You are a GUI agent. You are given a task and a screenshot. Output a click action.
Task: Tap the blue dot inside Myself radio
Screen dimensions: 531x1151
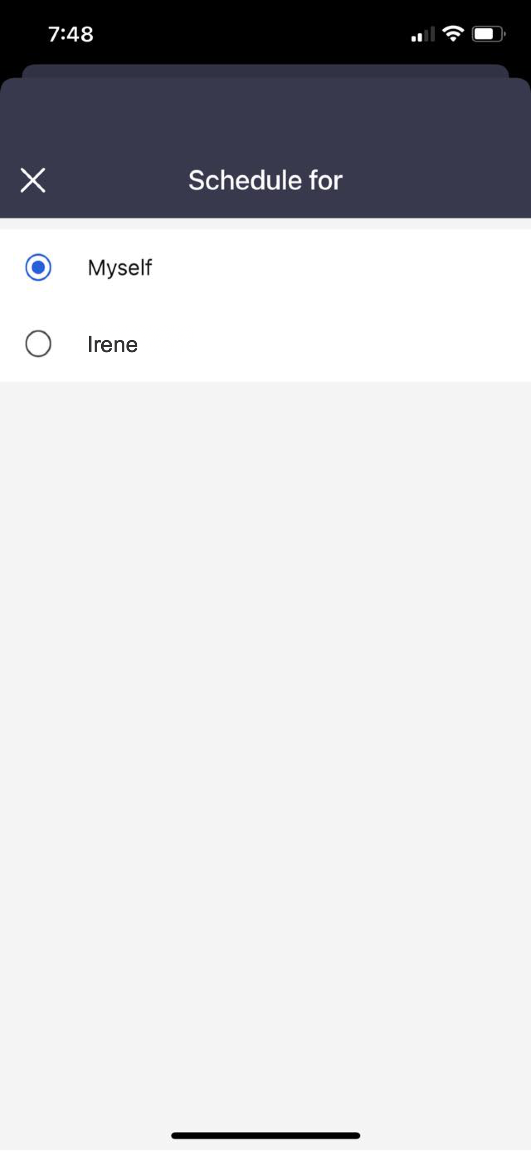pyautogui.click(x=38, y=267)
